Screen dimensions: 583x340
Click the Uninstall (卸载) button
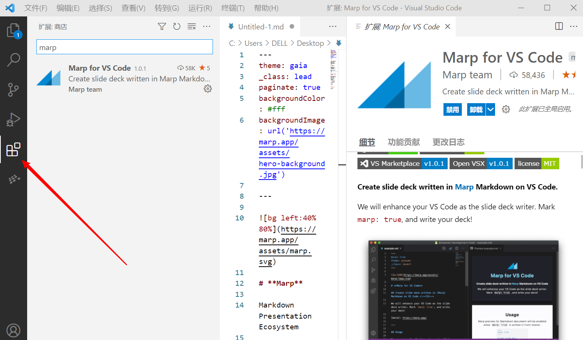click(x=476, y=110)
